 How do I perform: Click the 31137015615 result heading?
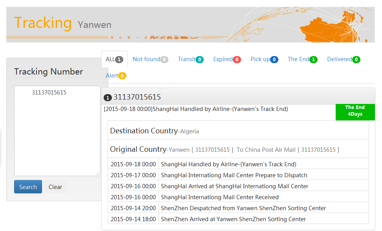point(137,97)
